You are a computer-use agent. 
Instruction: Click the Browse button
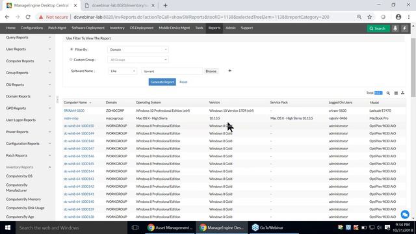pos(211,71)
